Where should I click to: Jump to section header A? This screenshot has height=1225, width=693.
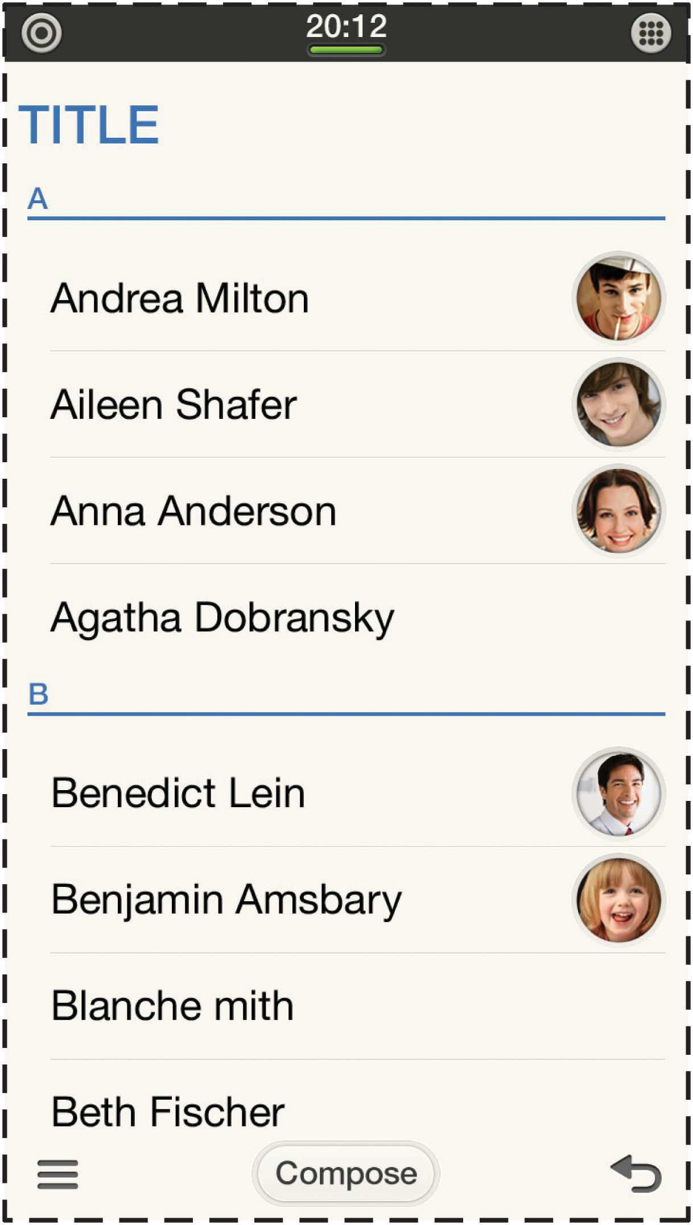[x=38, y=199]
